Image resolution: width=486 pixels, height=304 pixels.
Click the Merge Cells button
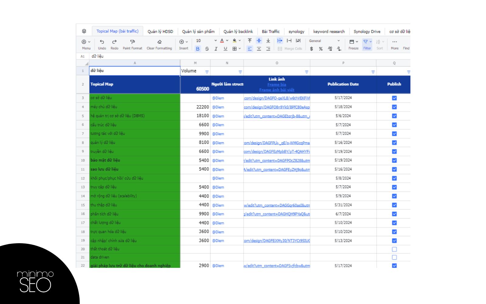[x=290, y=49]
